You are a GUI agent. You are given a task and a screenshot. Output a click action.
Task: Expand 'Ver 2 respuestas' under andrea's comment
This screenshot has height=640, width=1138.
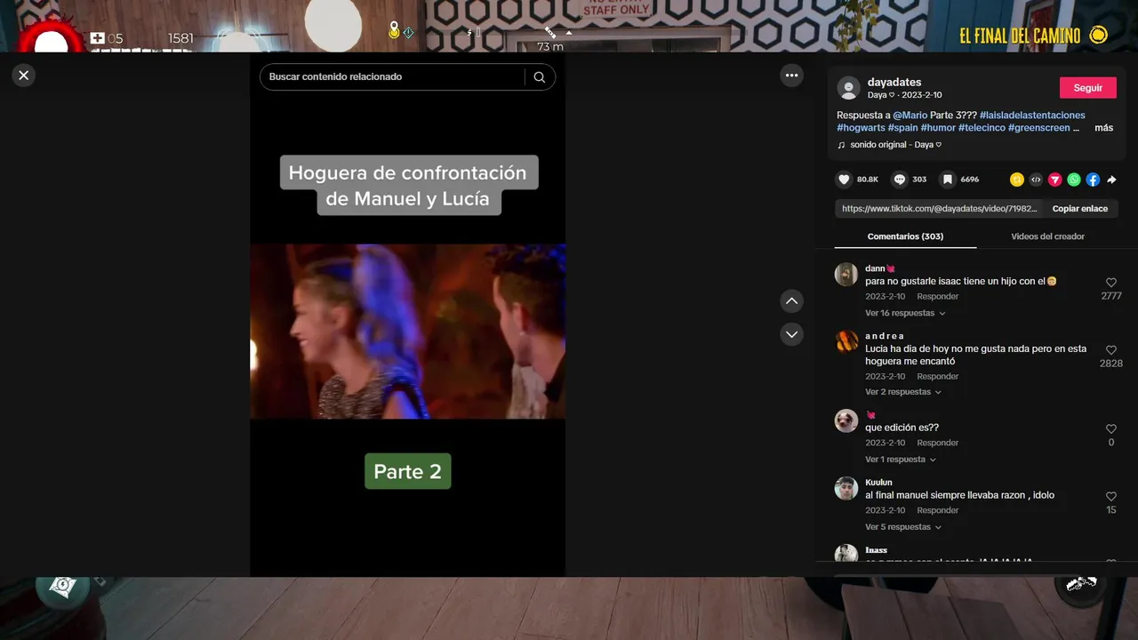point(902,392)
